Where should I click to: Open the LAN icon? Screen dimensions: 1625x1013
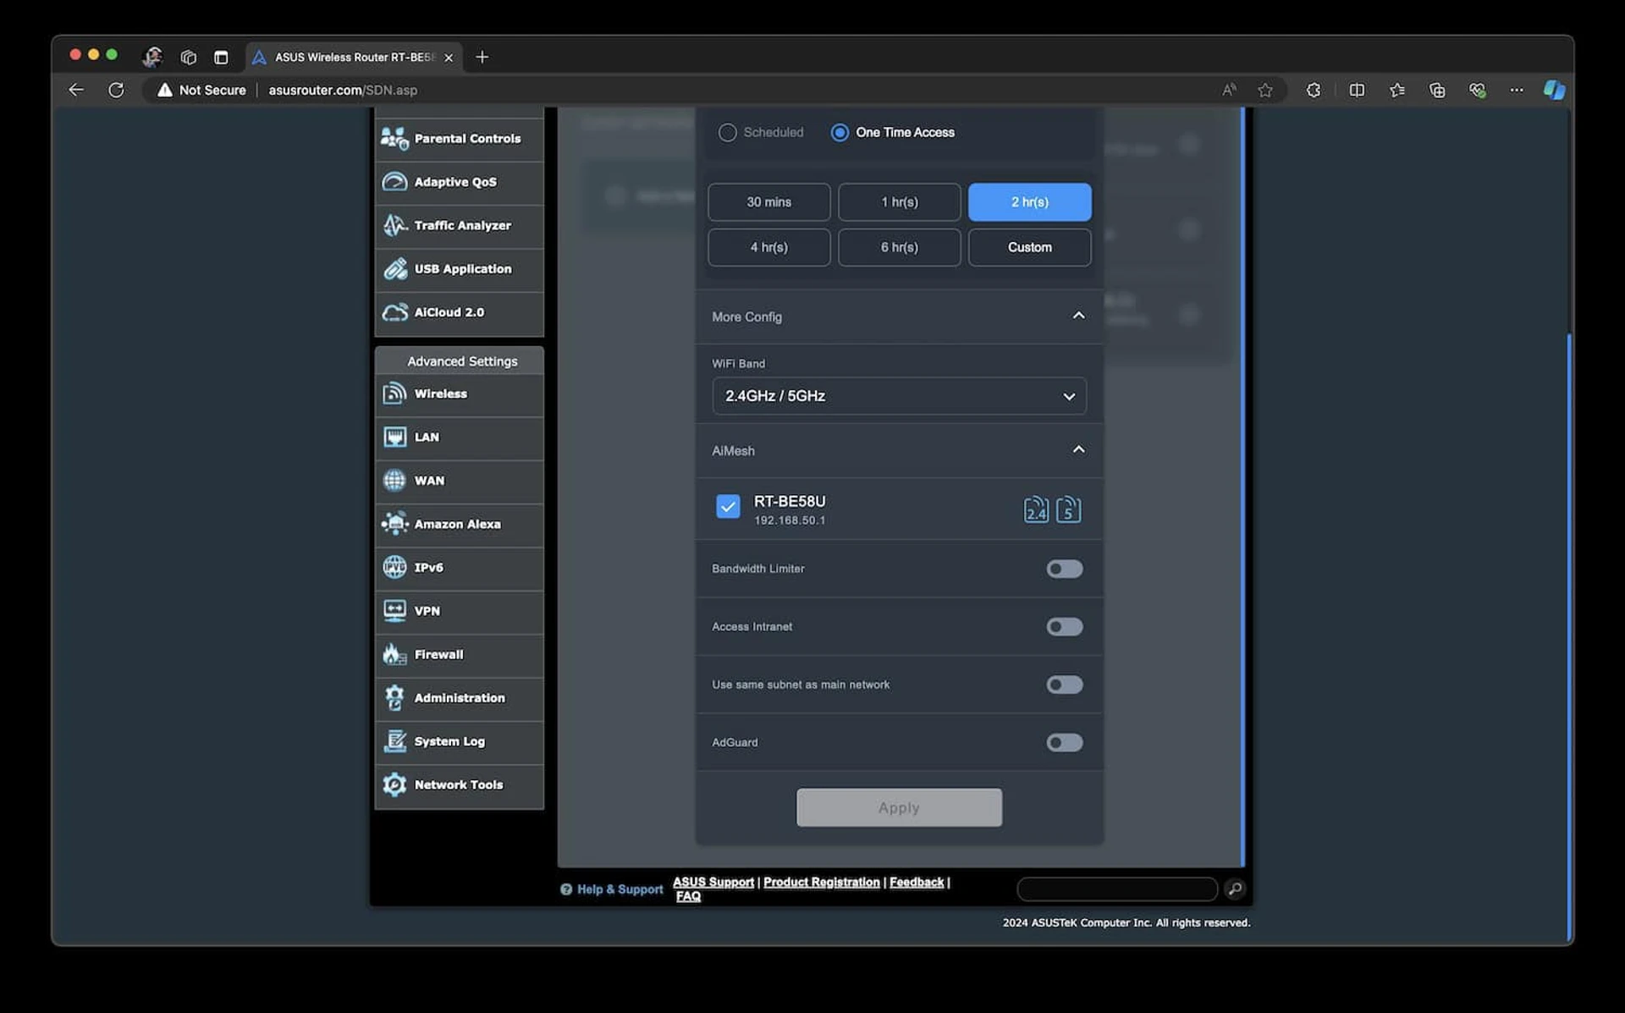[394, 437]
